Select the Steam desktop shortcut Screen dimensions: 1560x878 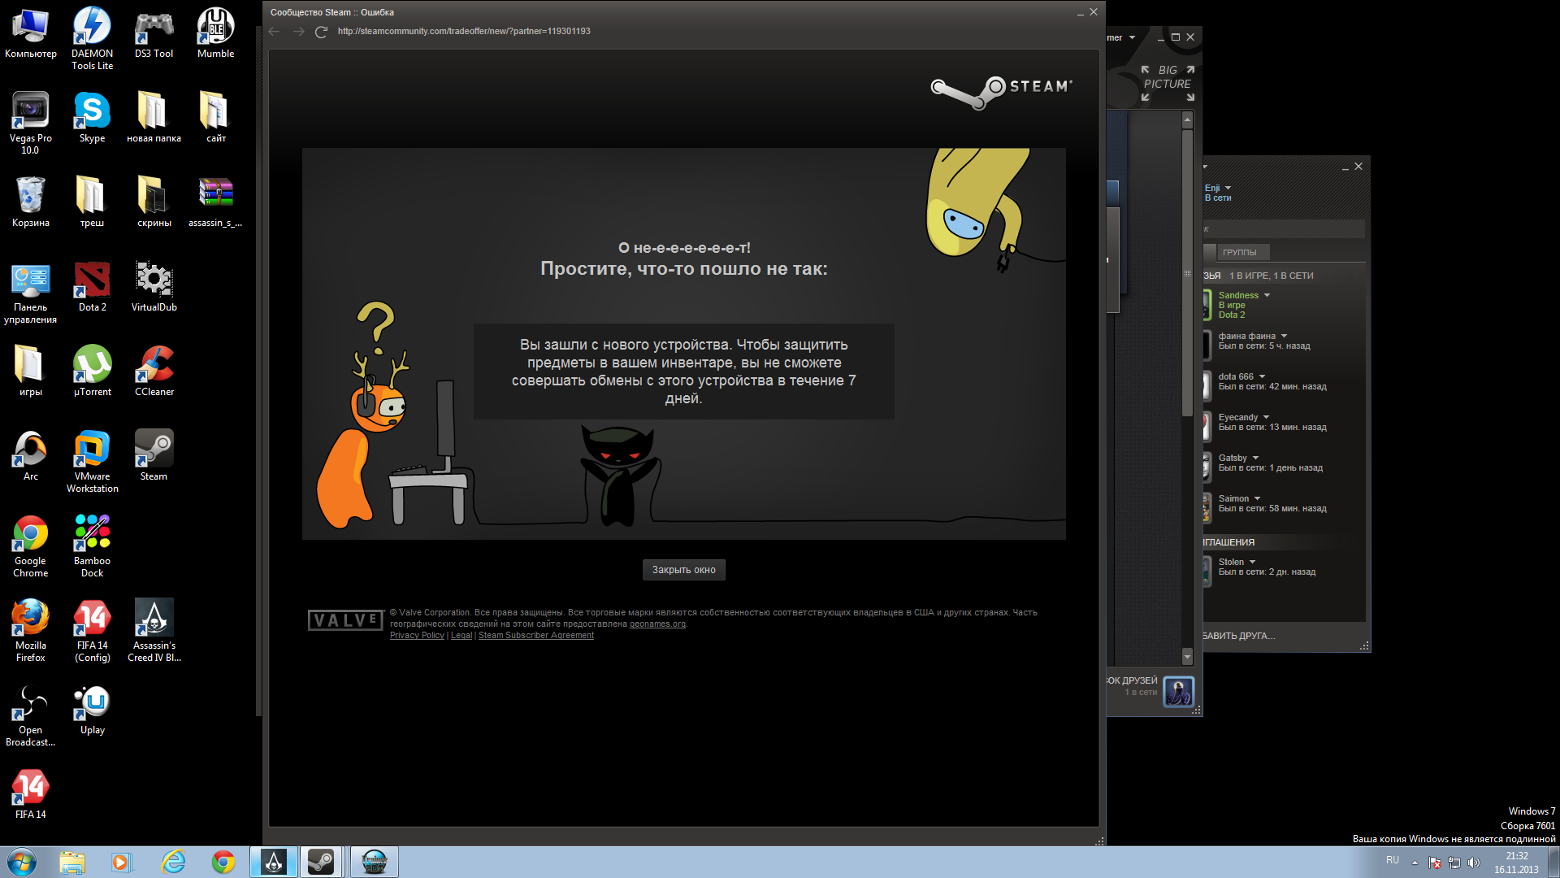click(x=154, y=456)
